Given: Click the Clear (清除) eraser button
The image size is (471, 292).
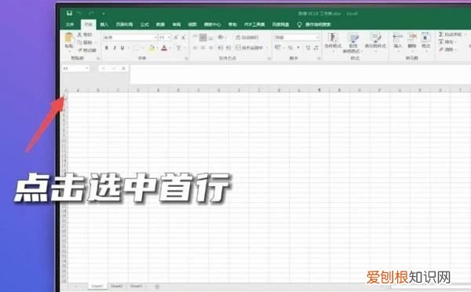Looking at the screenshot, I should 447,49.
